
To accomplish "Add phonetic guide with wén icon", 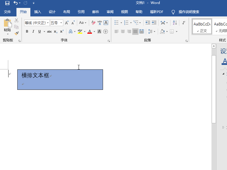I will point(100,23).
